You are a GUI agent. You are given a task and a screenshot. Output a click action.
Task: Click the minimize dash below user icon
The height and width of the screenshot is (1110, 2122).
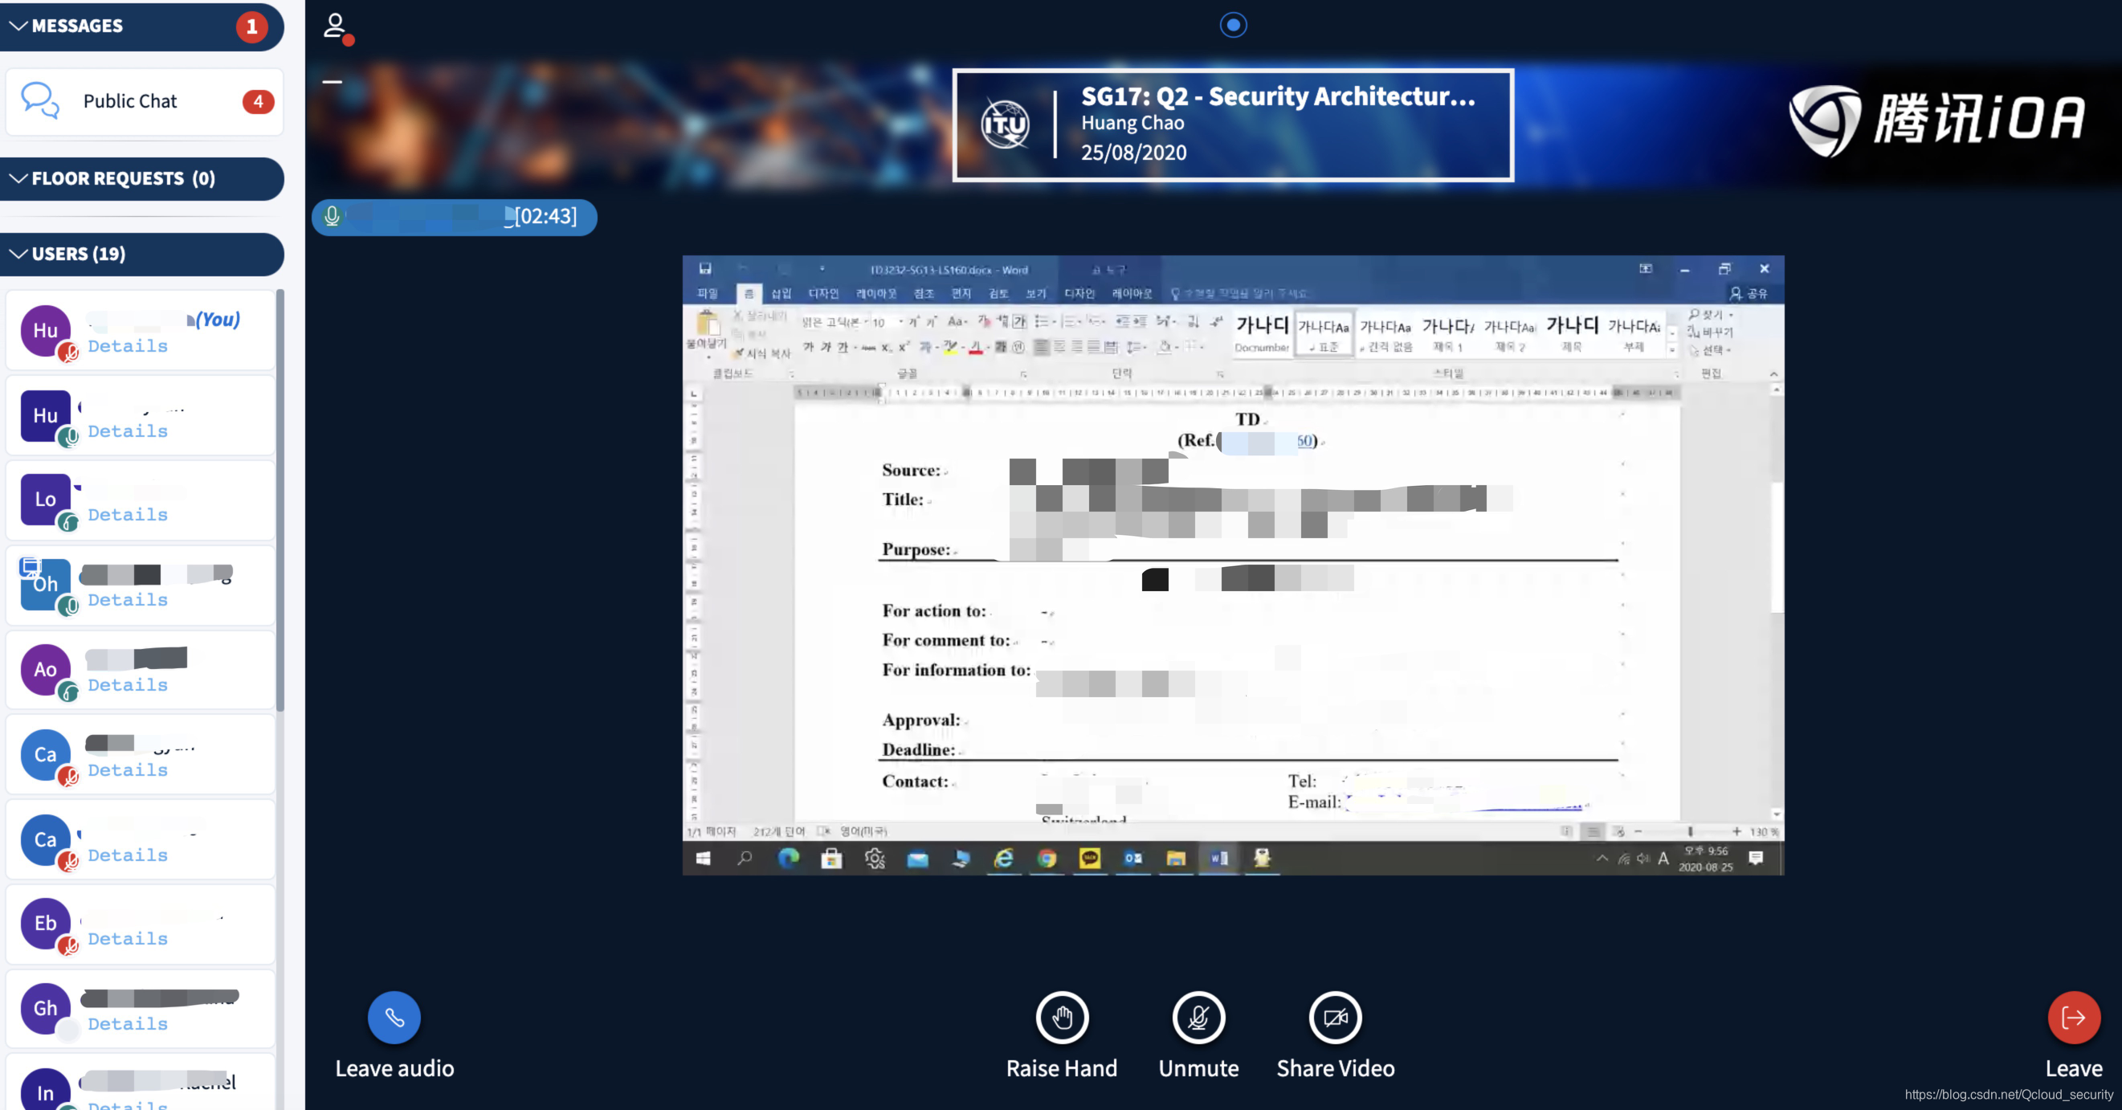pyautogui.click(x=332, y=82)
